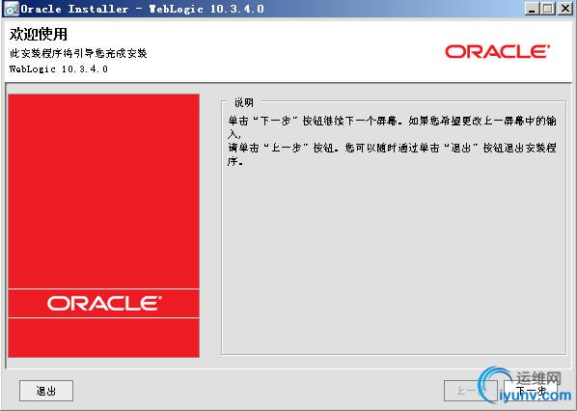Screen dimensions: 577x411
Task: Click the red ORACLE logo in header
Action: click(x=497, y=51)
